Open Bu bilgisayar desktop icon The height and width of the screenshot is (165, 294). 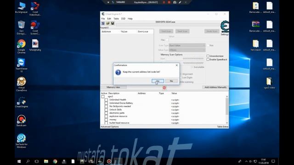click(22, 7)
